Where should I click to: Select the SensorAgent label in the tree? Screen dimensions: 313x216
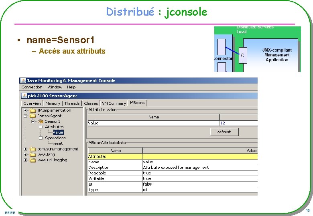(49, 116)
